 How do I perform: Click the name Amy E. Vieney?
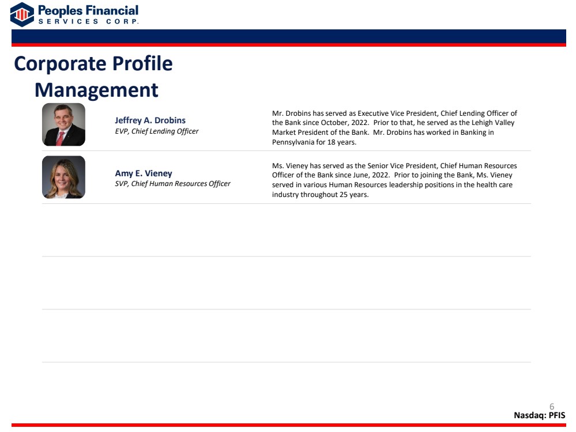pyautogui.click(x=143, y=173)
